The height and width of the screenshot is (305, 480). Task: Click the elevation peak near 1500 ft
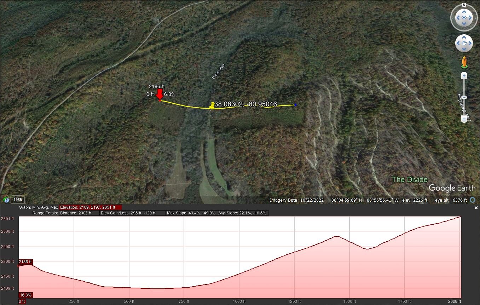coord(336,236)
